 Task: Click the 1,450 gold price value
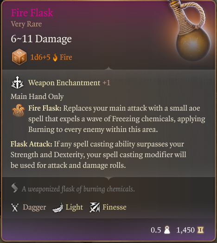coord(185,230)
